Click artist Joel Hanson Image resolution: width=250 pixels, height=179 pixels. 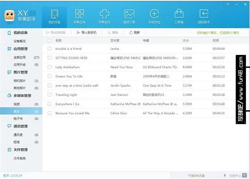click(x=119, y=95)
